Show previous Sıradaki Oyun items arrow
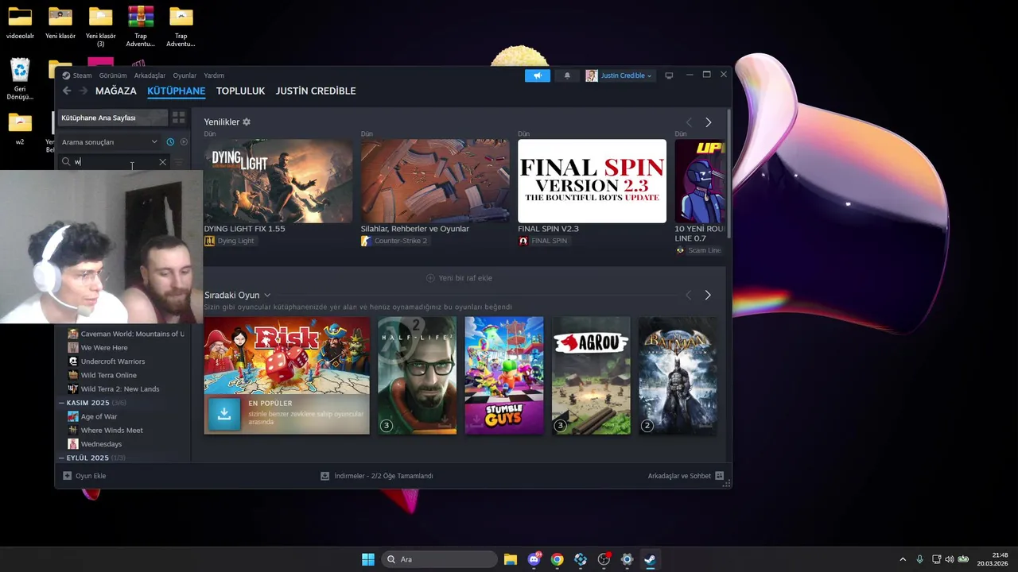 pos(689,295)
